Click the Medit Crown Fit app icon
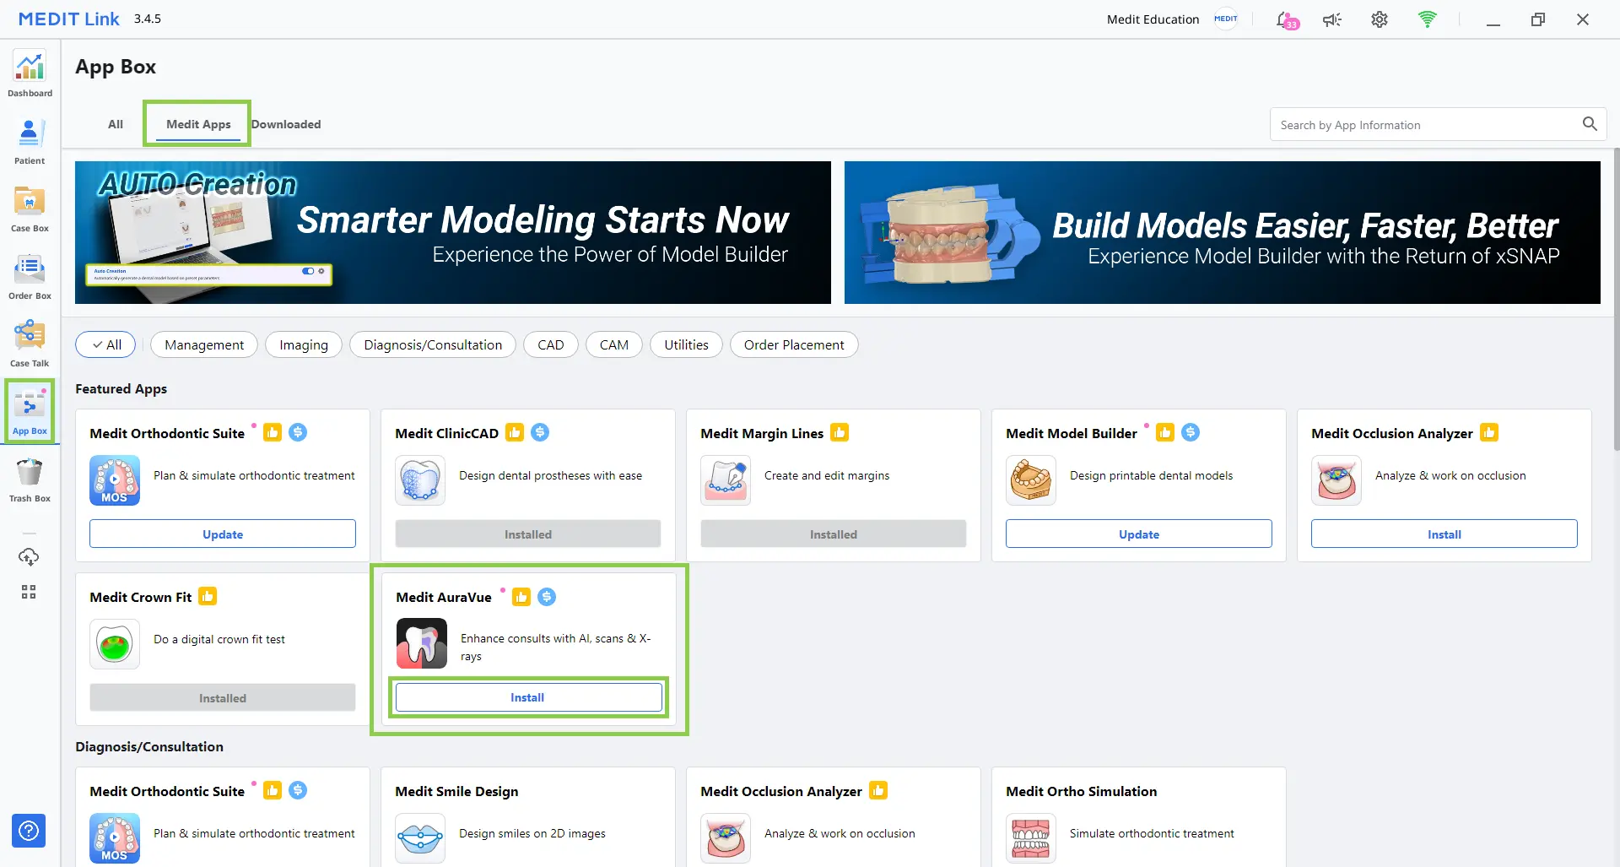 pos(115,644)
